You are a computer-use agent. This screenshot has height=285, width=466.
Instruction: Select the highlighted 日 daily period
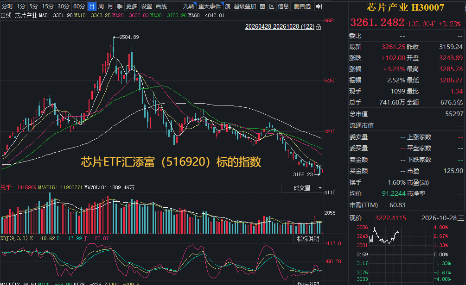tap(92, 6)
